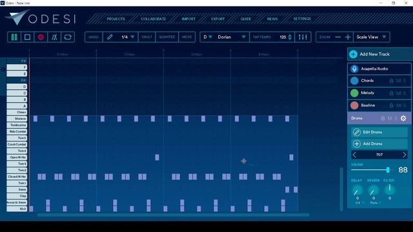Select the Maracas row key
This screenshot has height=232, width=413.
tap(17, 119)
